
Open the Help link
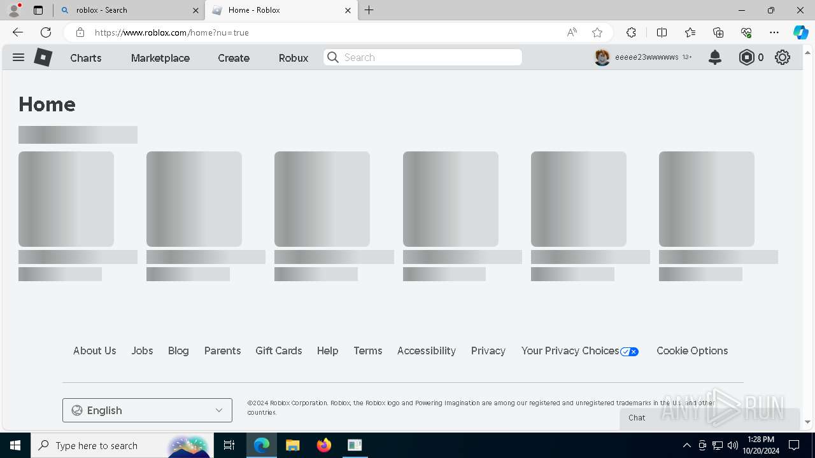[328, 350]
